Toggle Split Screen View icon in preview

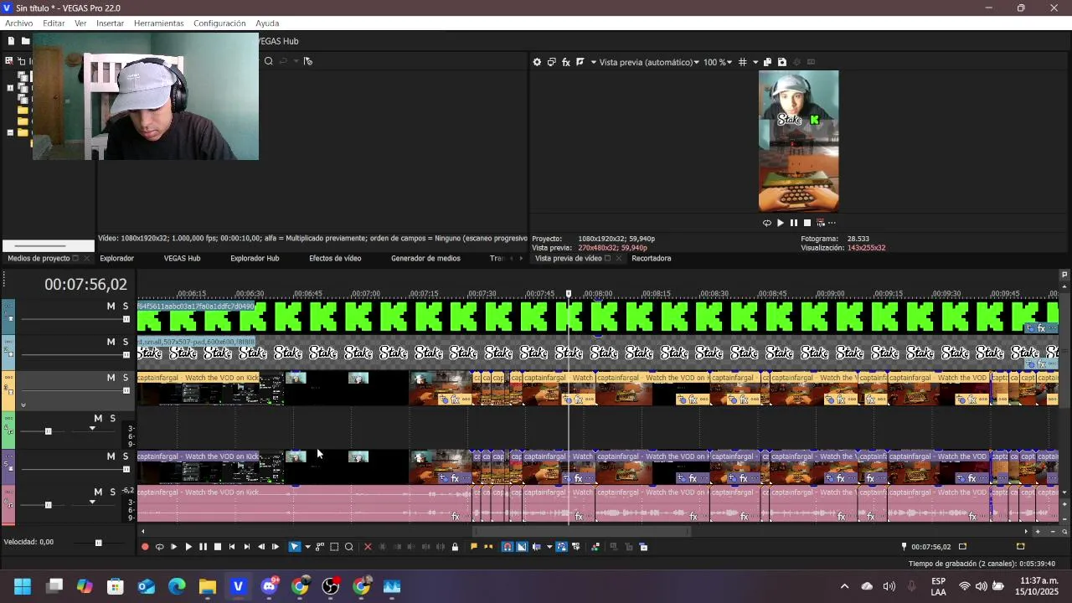[x=580, y=62]
